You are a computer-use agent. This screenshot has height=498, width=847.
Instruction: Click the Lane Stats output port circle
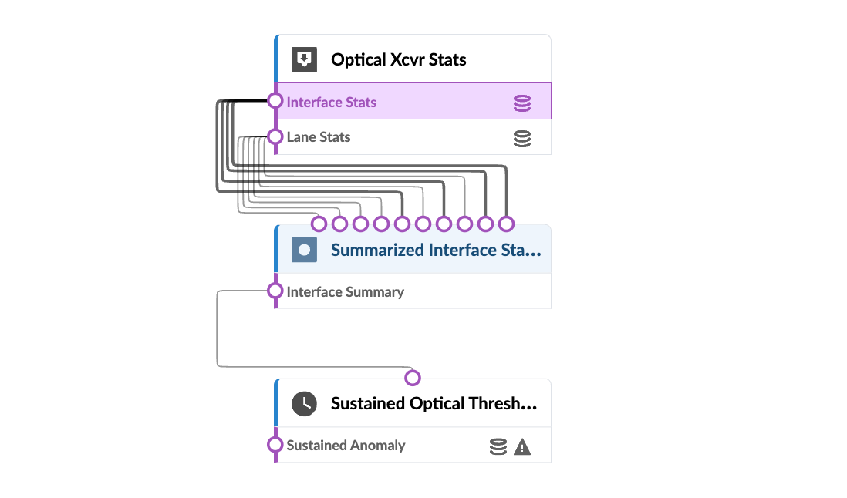pos(275,137)
